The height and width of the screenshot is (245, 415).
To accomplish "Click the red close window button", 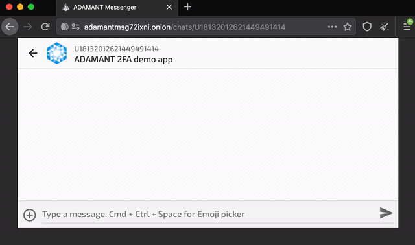I will (x=9, y=7).
